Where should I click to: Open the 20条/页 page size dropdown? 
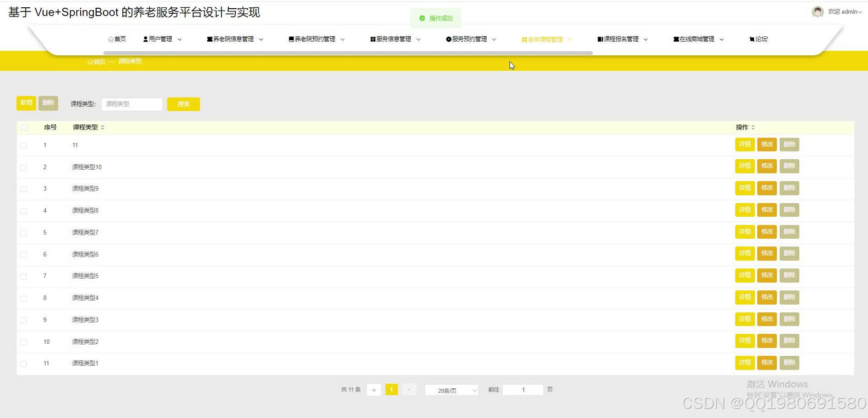point(451,390)
